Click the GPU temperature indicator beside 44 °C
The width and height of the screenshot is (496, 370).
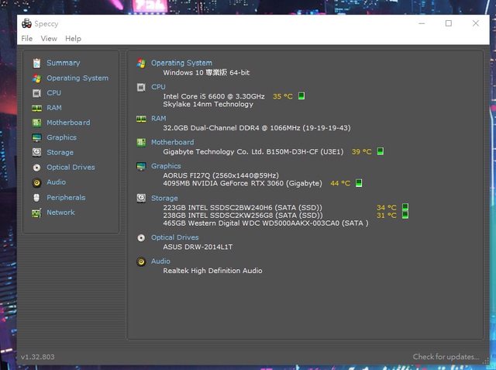click(359, 184)
